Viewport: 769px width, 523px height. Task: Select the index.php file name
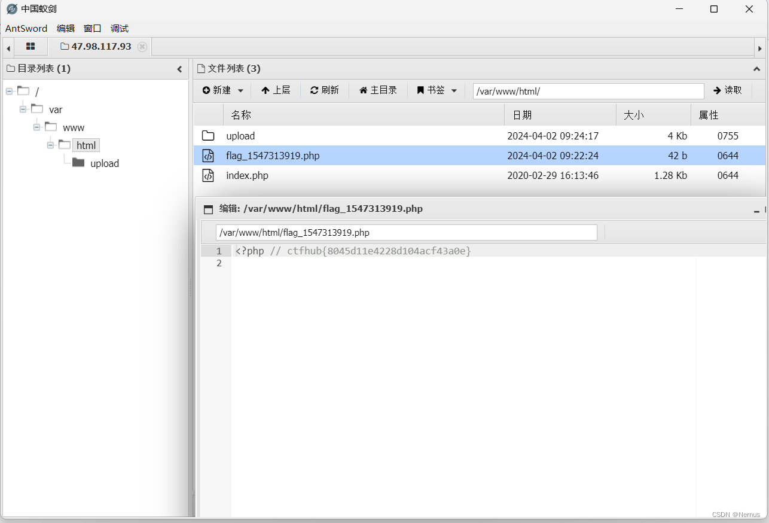coord(247,175)
